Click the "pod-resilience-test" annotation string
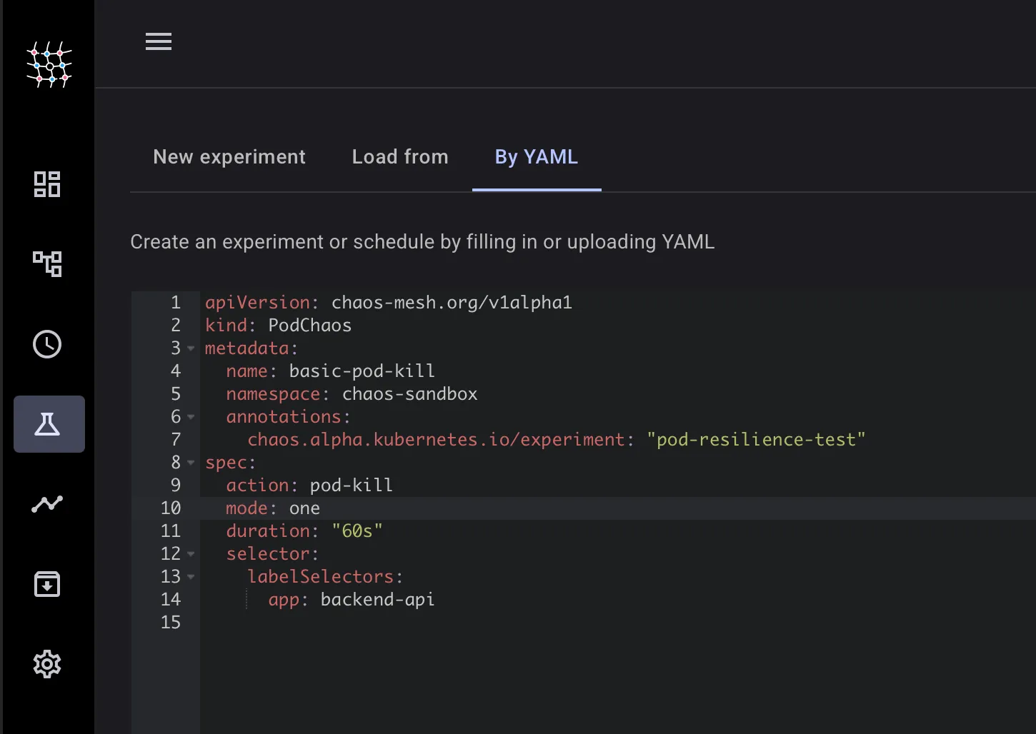 [x=757, y=440]
